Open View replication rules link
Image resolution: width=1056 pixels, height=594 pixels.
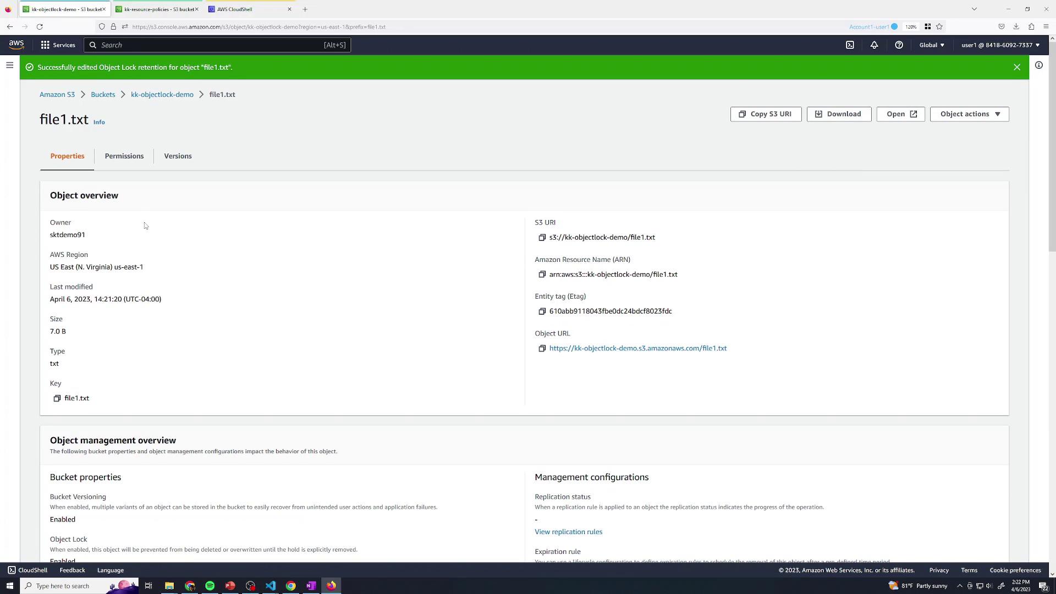568,532
